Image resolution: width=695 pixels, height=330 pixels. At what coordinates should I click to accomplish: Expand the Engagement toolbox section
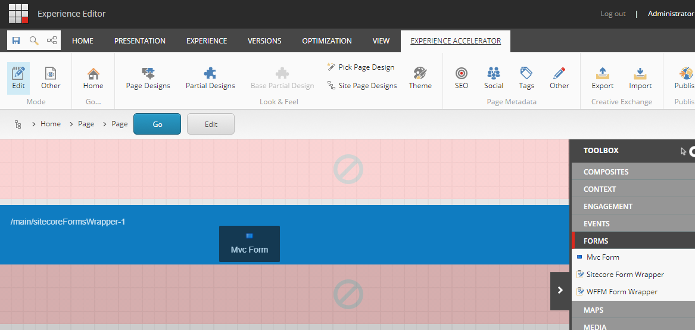634,206
